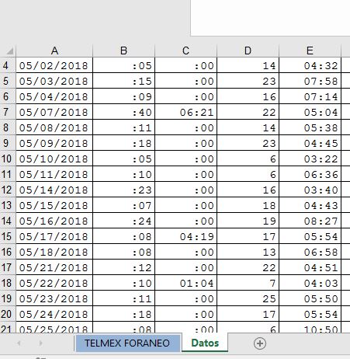Click the column B cell showing :15

pyautogui.click(x=123, y=81)
